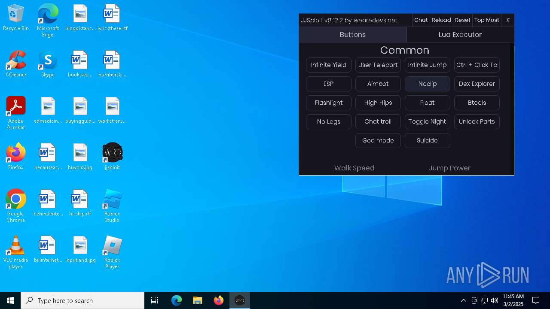The height and width of the screenshot is (309, 550).
Task: Enable Ctrl + Click Tp
Action: [477, 65]
